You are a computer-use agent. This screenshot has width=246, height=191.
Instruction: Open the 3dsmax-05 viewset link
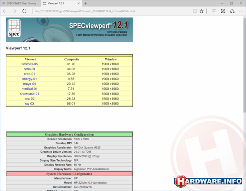(x=30, y=64)
